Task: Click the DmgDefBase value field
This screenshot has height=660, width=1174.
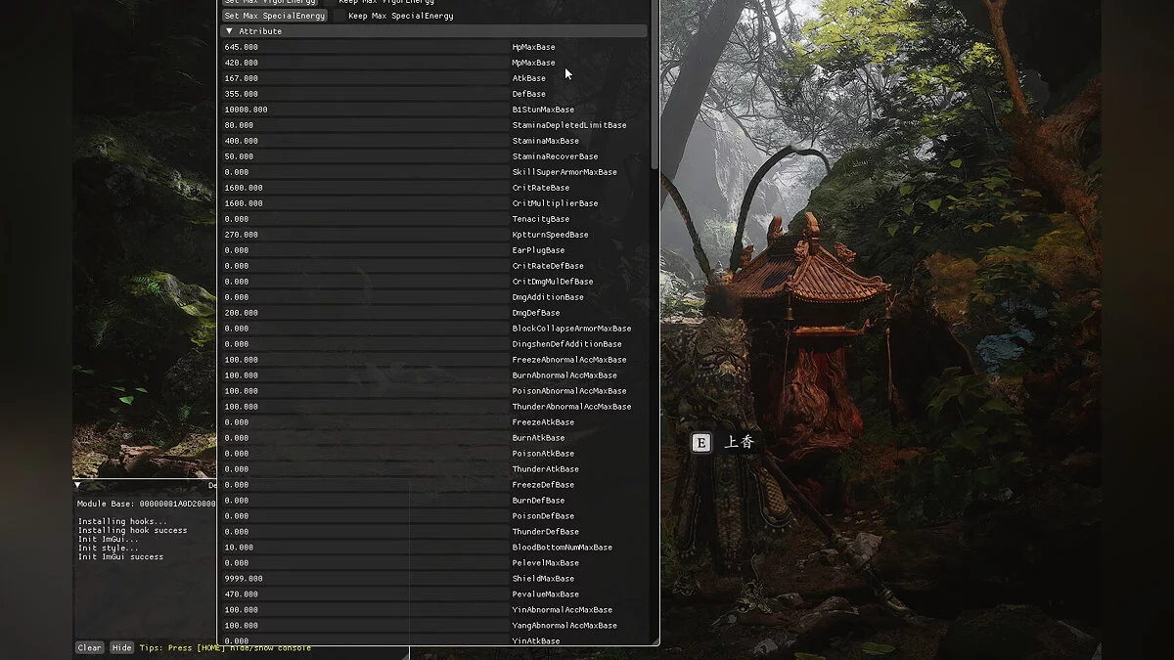Action: pos(364,313)
